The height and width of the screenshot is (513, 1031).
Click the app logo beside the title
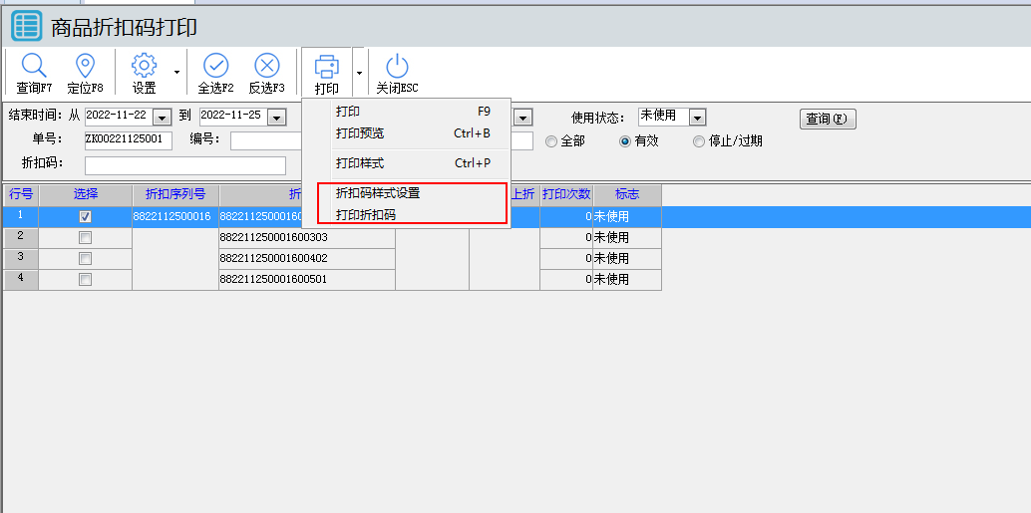point(26,26)
